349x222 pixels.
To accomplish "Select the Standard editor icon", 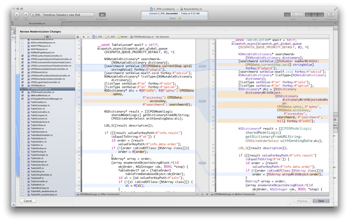I will [x=287, y=15].
